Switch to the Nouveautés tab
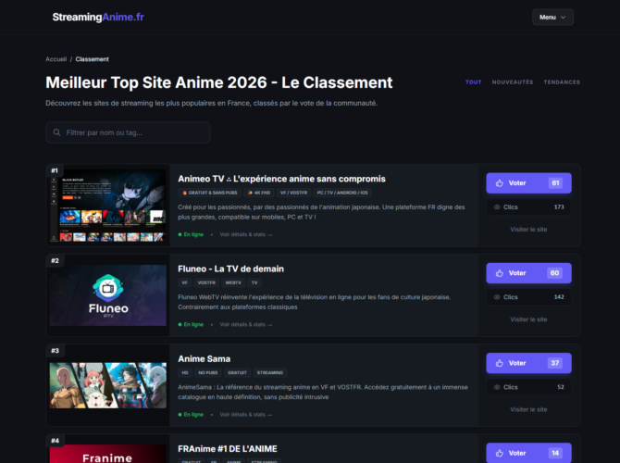Image resolution: width=620 pixels, height=463 pixels. tap(513, 82)
